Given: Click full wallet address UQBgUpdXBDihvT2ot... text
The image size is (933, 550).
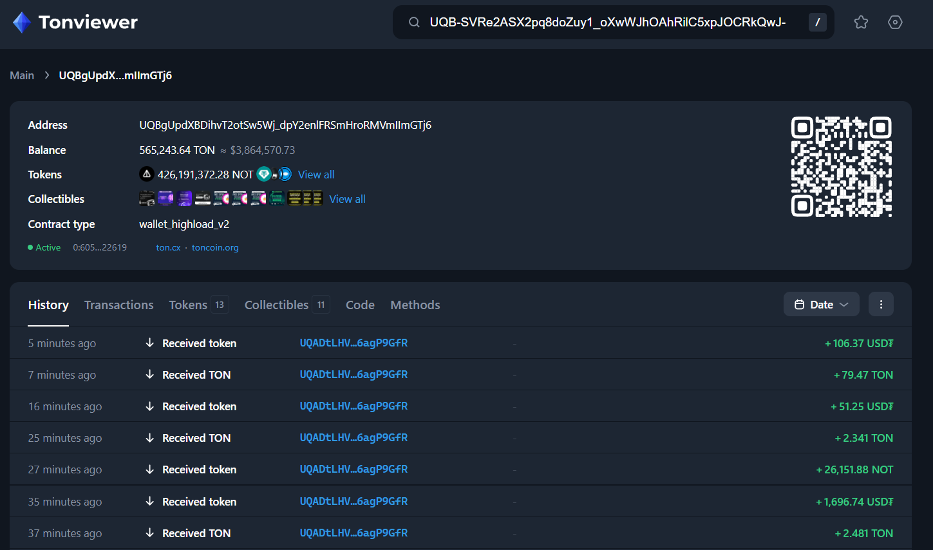Looking at the screenshot, I should (x=285, y=125).
